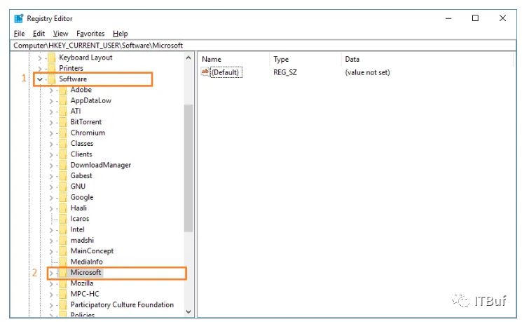Click the Adobe folder icon

coord(63,90)
